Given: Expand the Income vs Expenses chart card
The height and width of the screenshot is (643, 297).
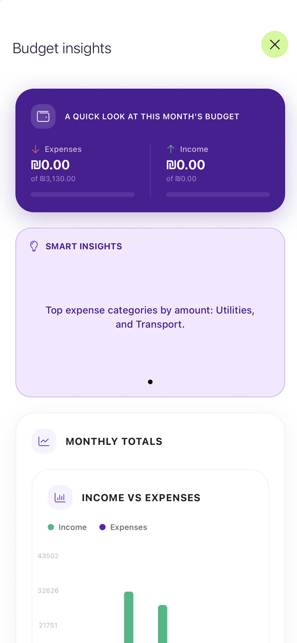Looking at the screenshot, I should click(141, 497).
